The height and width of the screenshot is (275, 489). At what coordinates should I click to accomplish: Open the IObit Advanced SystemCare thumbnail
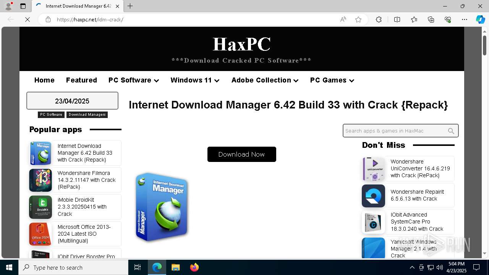(373, 222)
